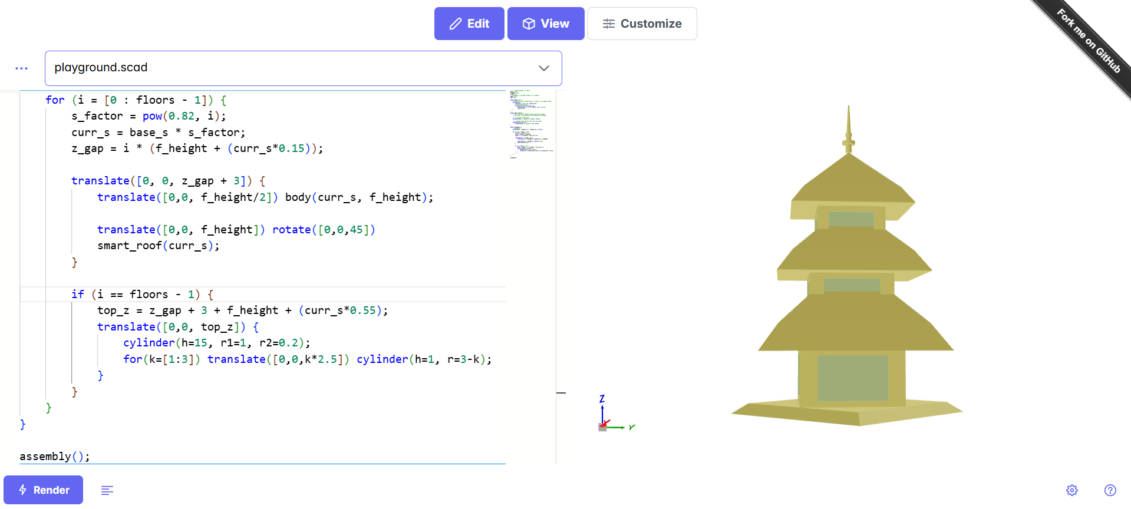
Task: Click the 'curr_s = base_s * s_factor;' line
Action: point(159,133)
